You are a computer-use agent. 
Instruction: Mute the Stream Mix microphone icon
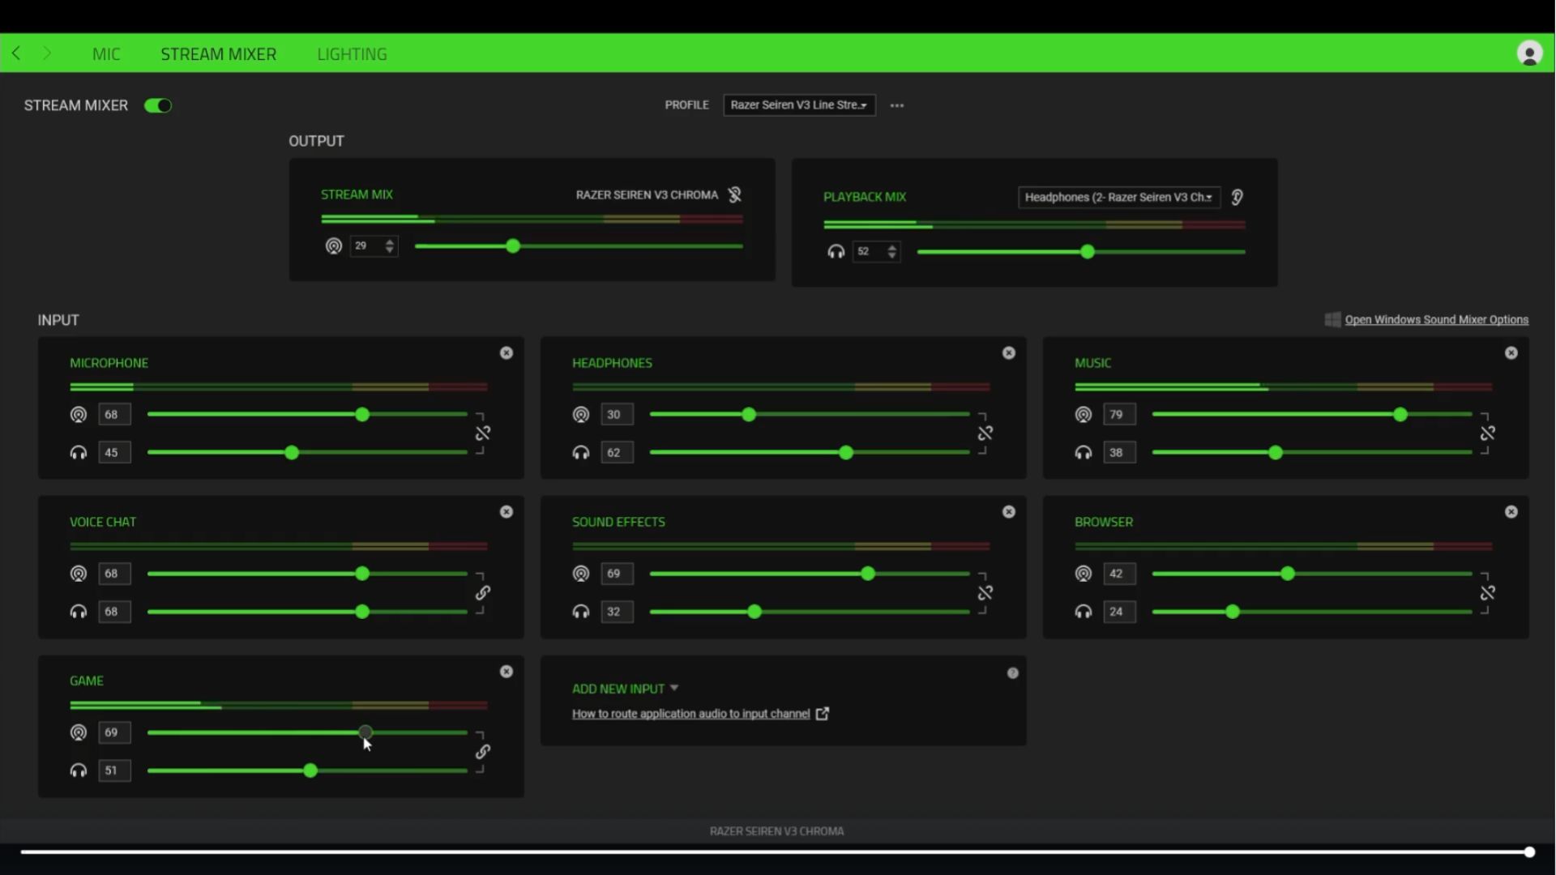click(734, 194)
